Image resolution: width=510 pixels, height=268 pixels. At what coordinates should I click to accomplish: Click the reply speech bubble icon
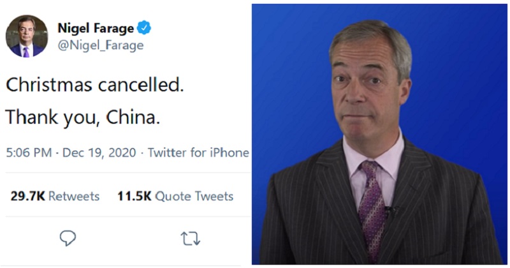[68, 238]
